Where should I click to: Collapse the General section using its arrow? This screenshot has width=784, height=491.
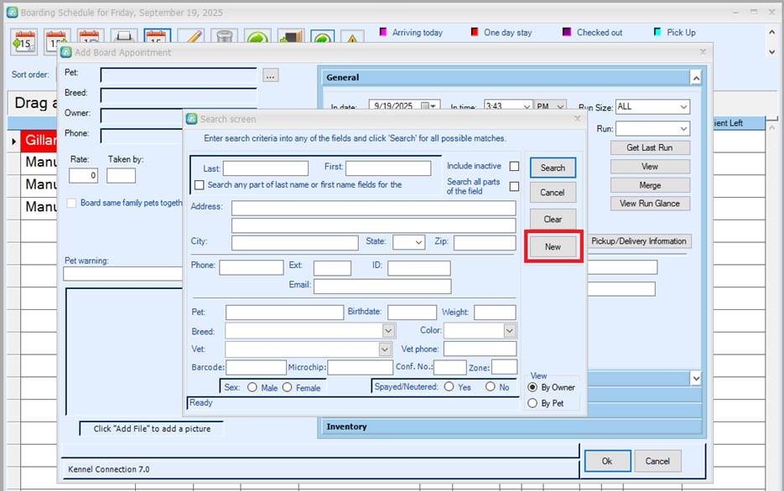click(x=695, y=77)
